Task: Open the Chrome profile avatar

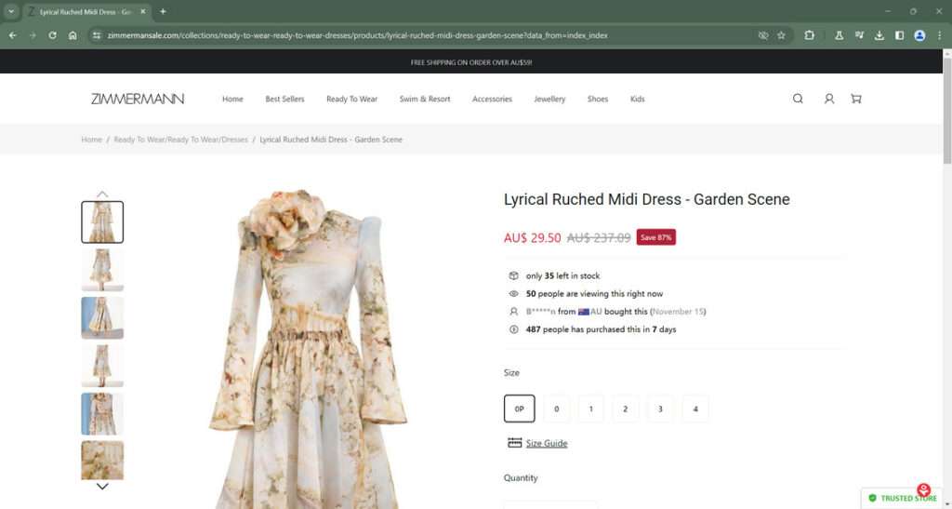Action: click(919, 35)
